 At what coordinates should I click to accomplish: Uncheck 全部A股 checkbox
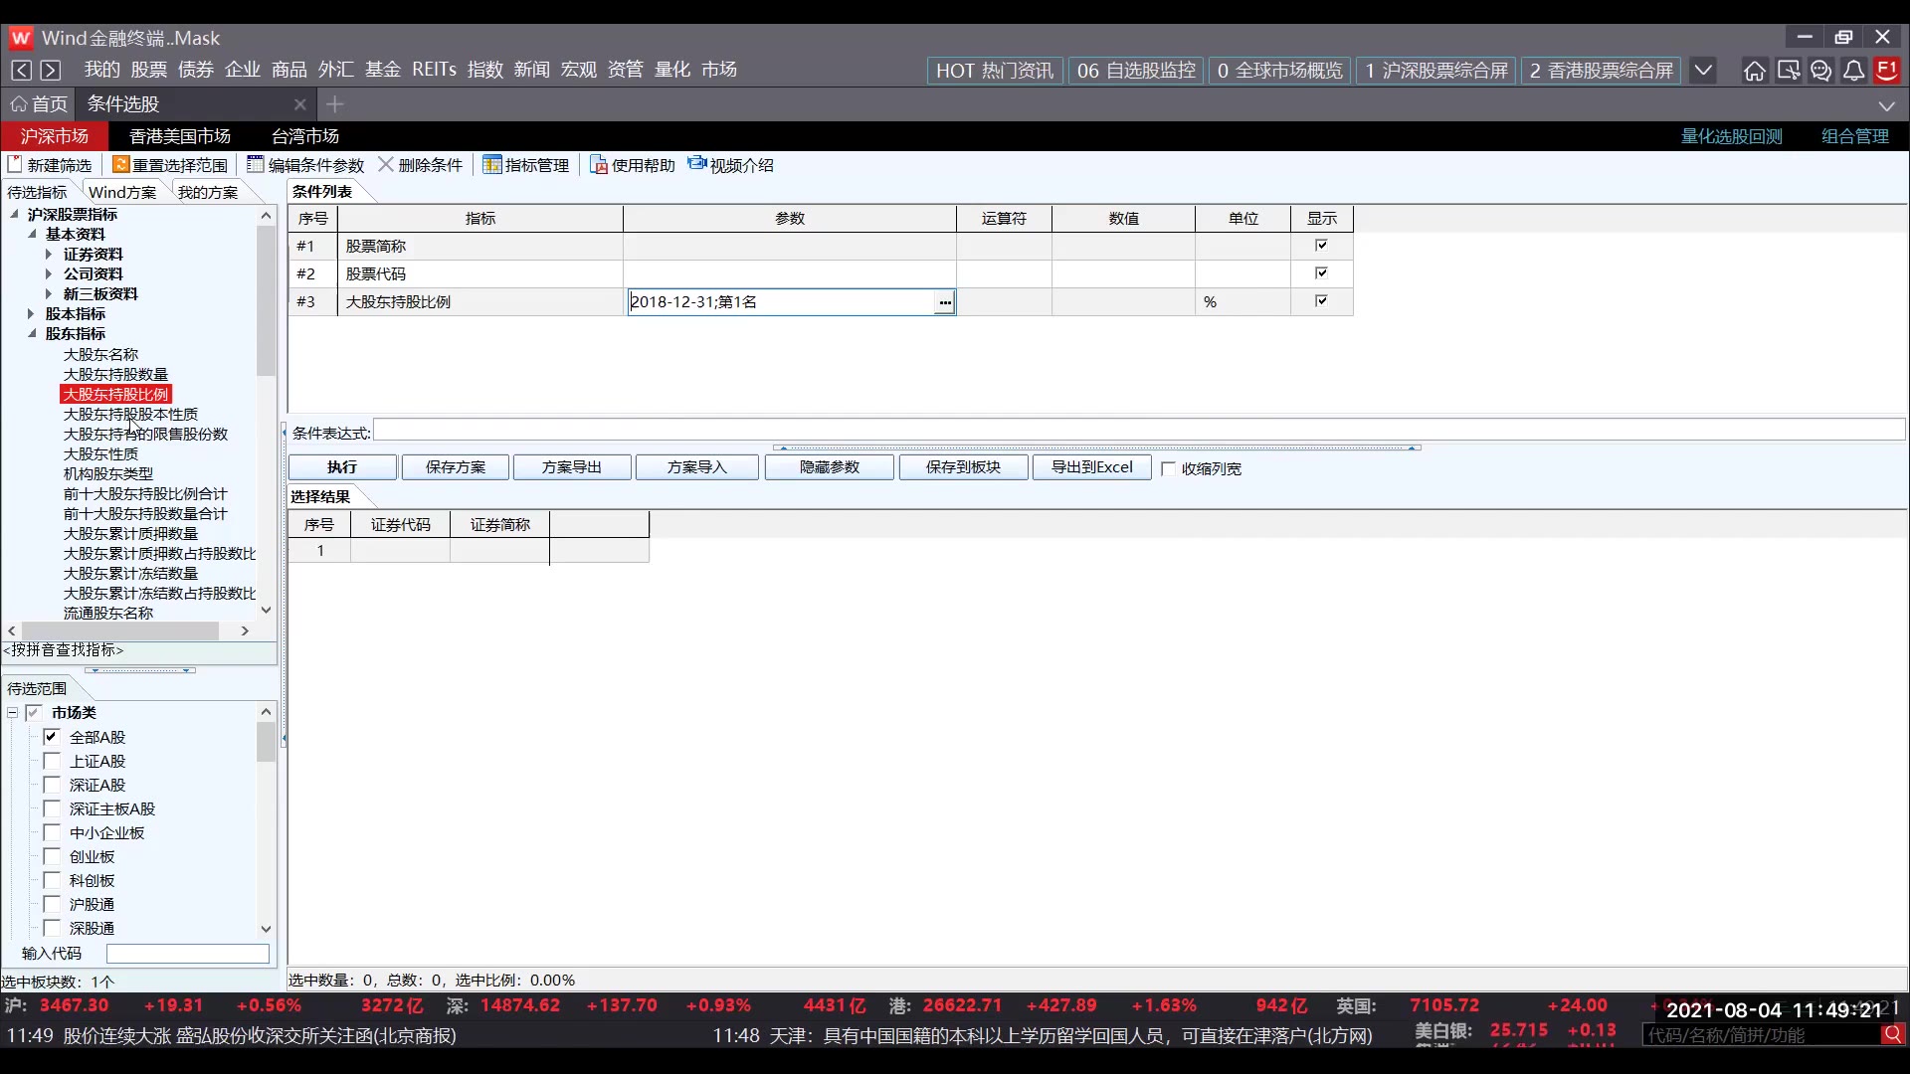tap(52, 737)
